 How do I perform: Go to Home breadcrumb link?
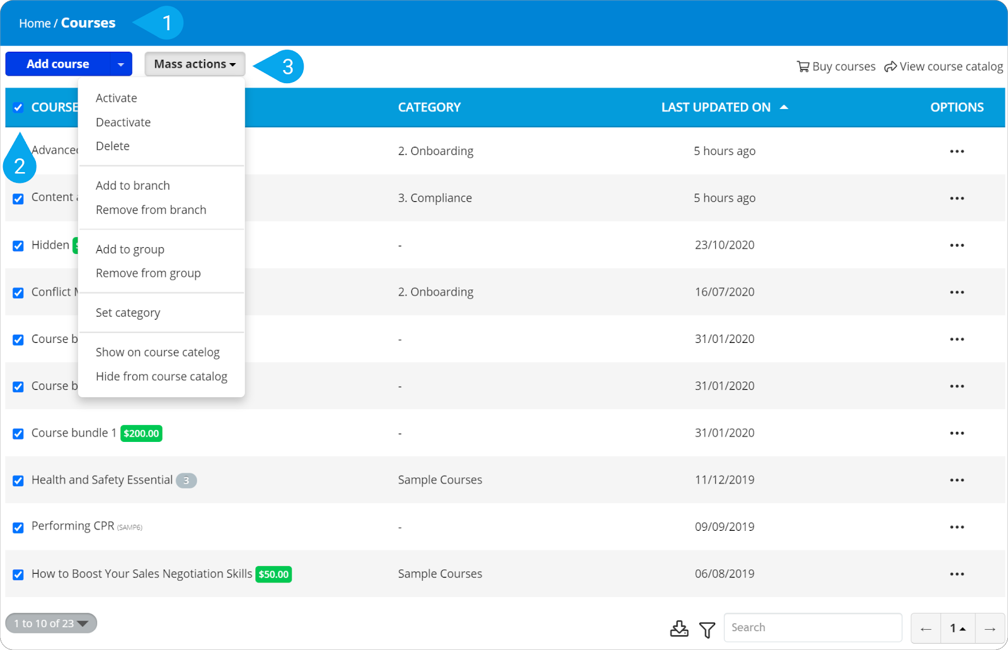(35, 23)
